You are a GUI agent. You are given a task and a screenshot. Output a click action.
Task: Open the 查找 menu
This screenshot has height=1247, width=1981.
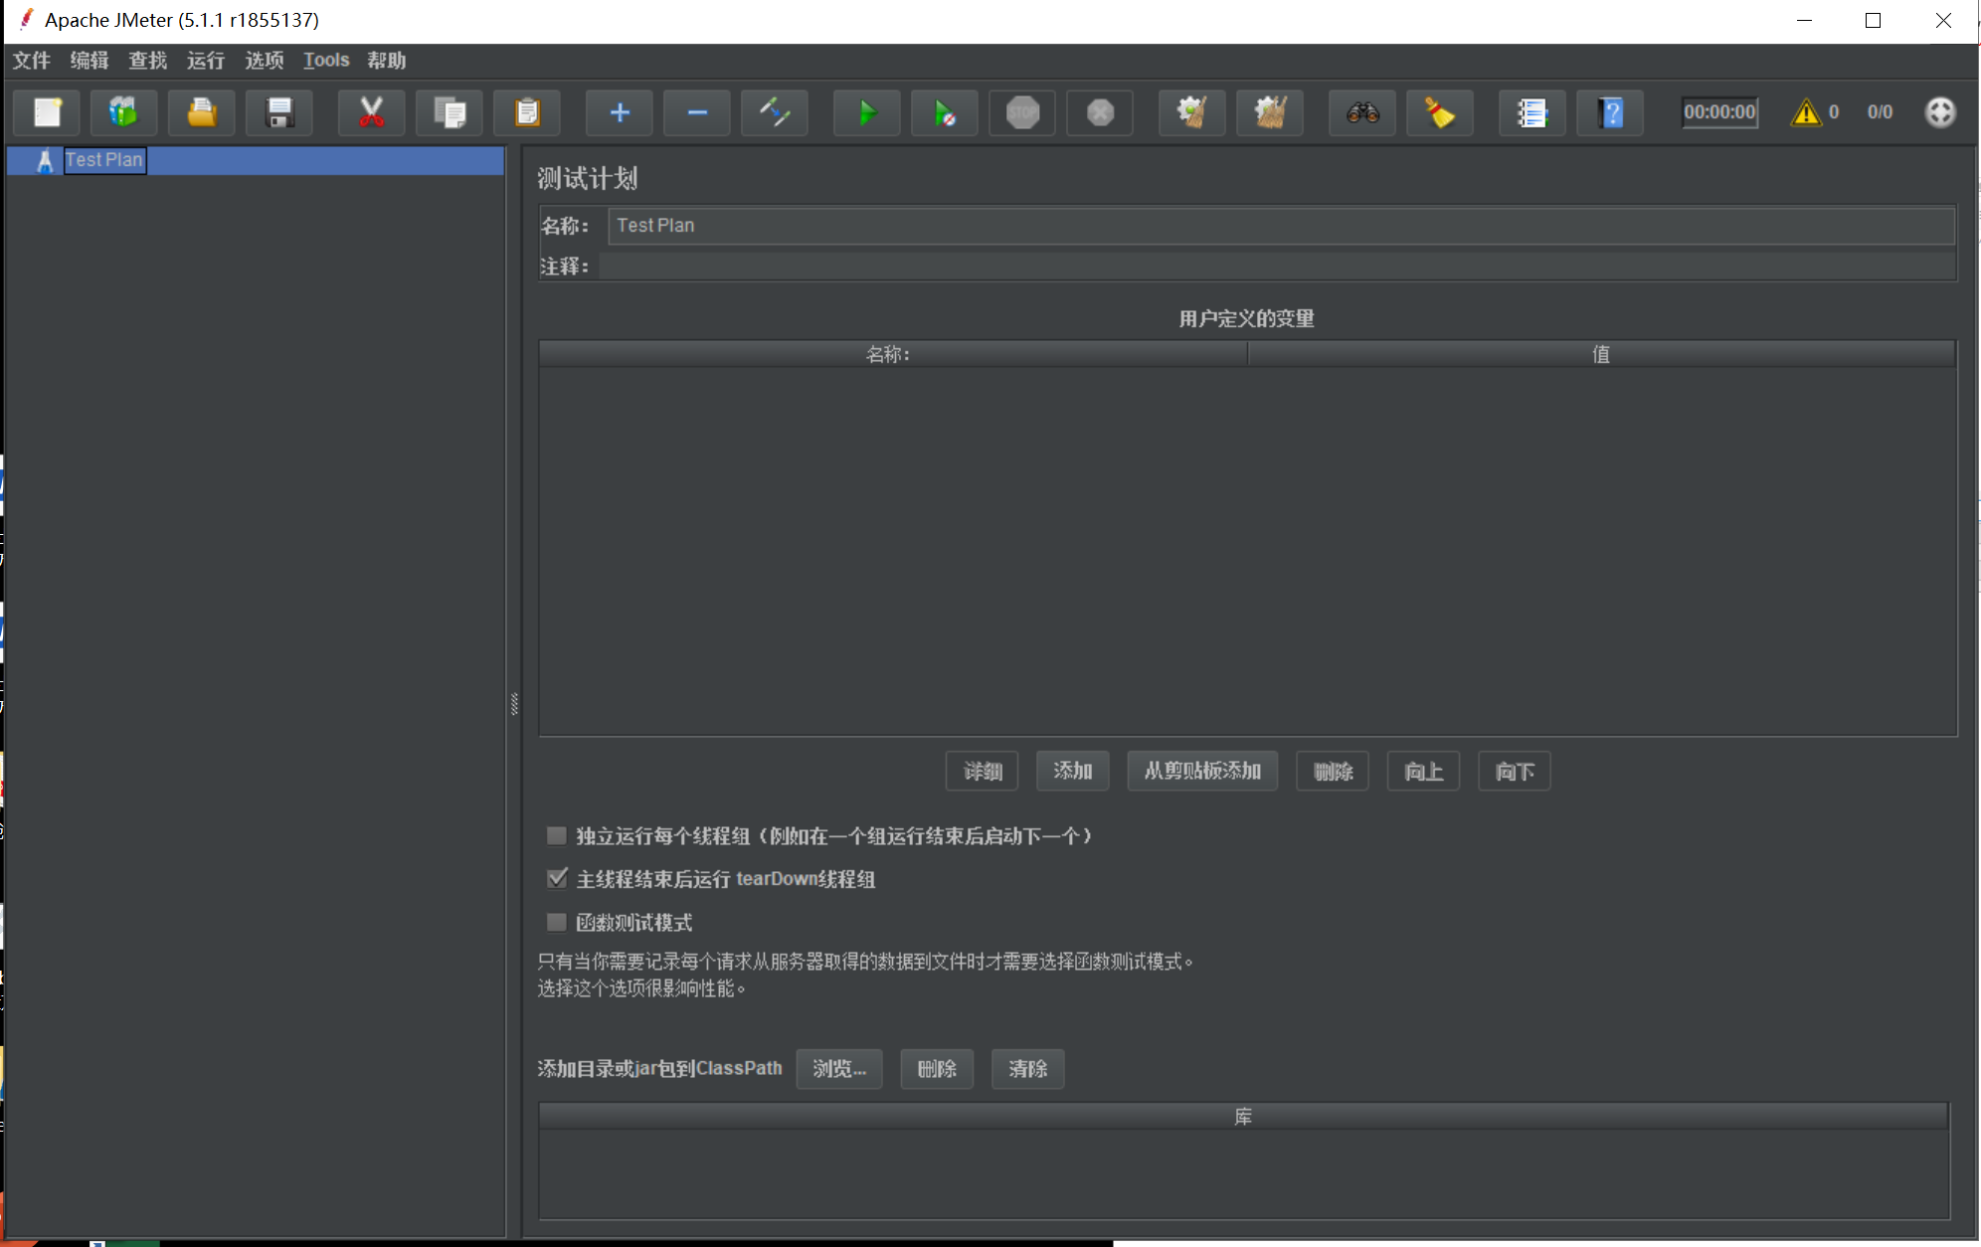148,61
